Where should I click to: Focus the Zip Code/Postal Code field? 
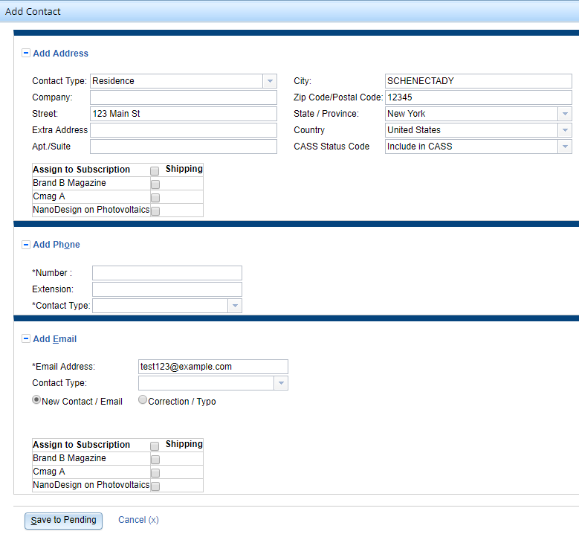click(x=478, y=97)
